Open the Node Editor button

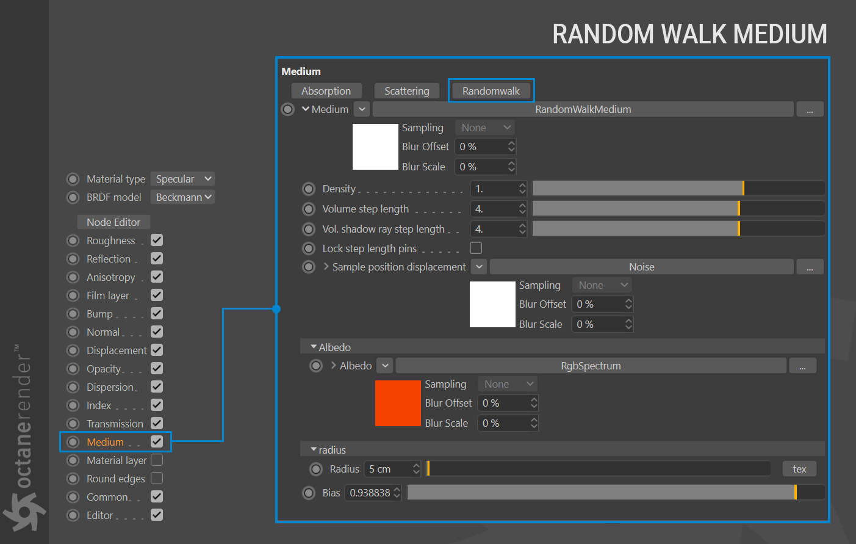[x=113, y=222]
